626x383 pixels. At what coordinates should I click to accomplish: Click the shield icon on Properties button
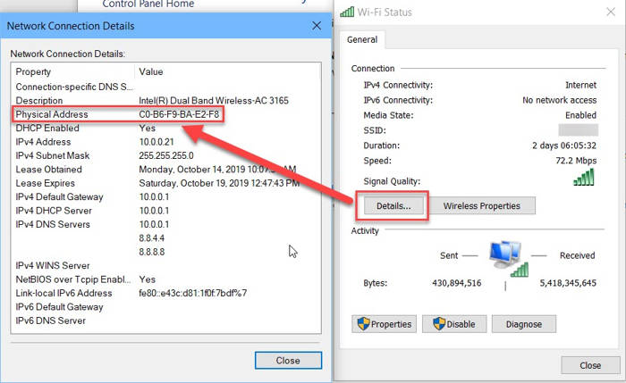363,323
